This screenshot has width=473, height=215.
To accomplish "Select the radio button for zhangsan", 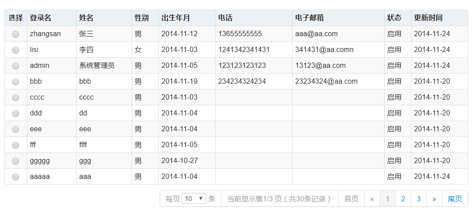I will (16, 34).
